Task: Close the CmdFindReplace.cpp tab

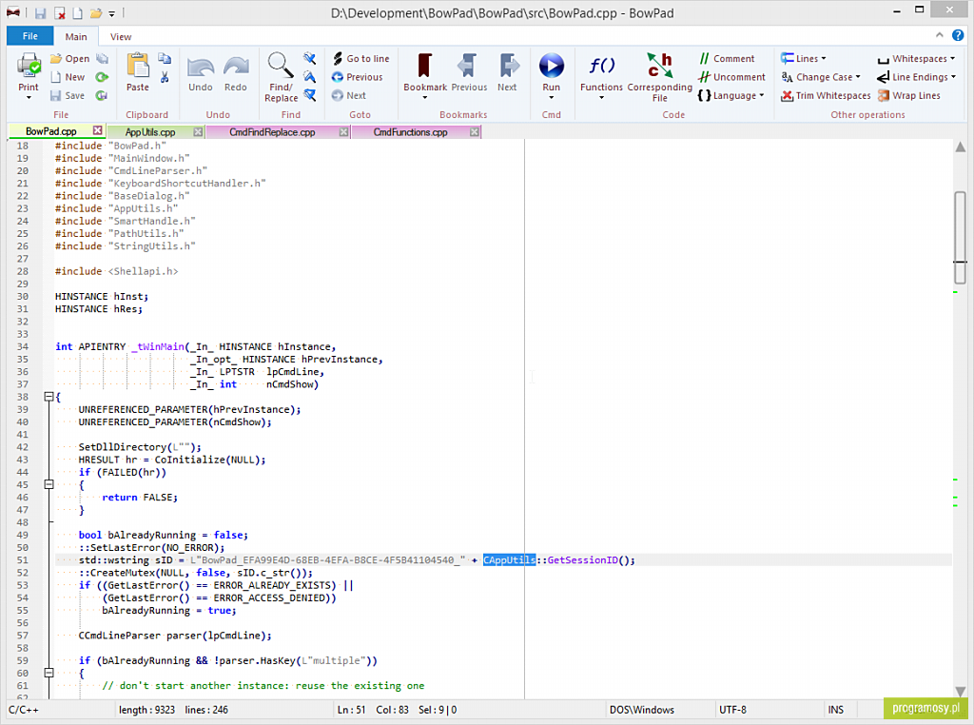Action: pyautogui.click(x=343, y=131)
